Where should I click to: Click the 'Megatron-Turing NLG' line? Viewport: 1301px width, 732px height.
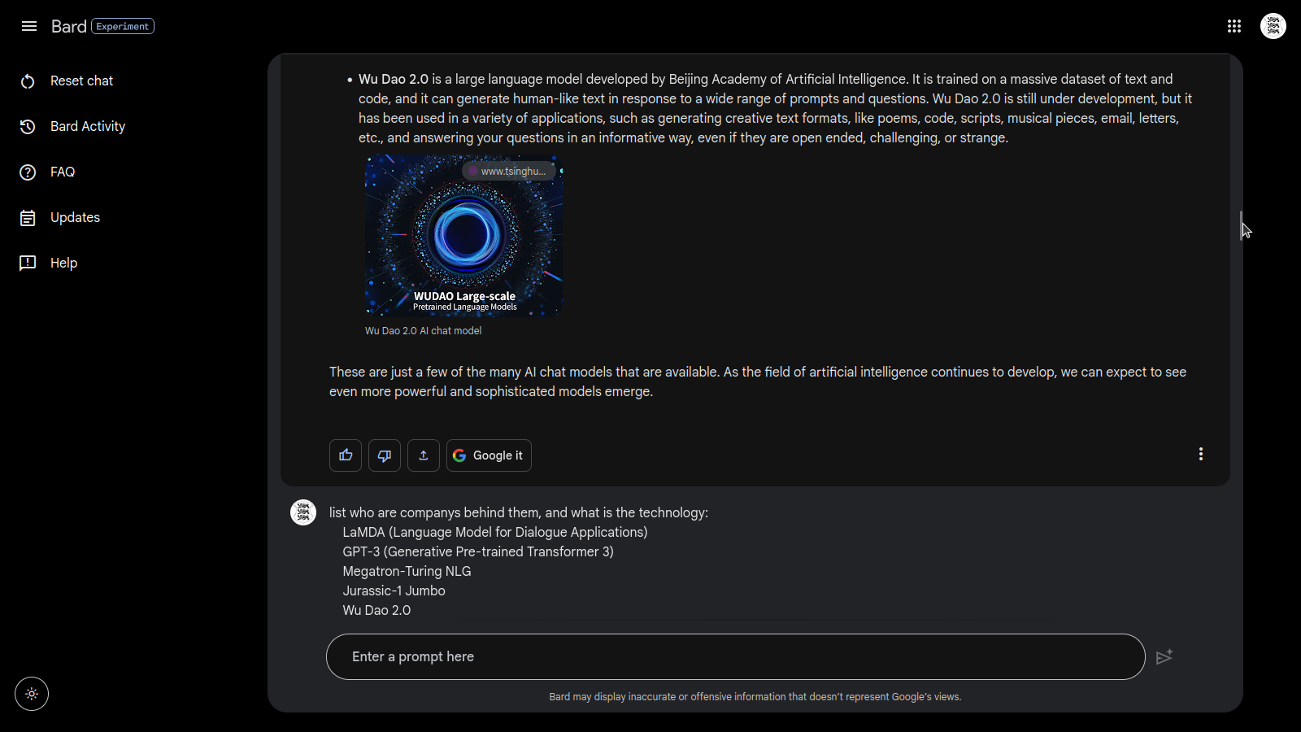[407, 571]
